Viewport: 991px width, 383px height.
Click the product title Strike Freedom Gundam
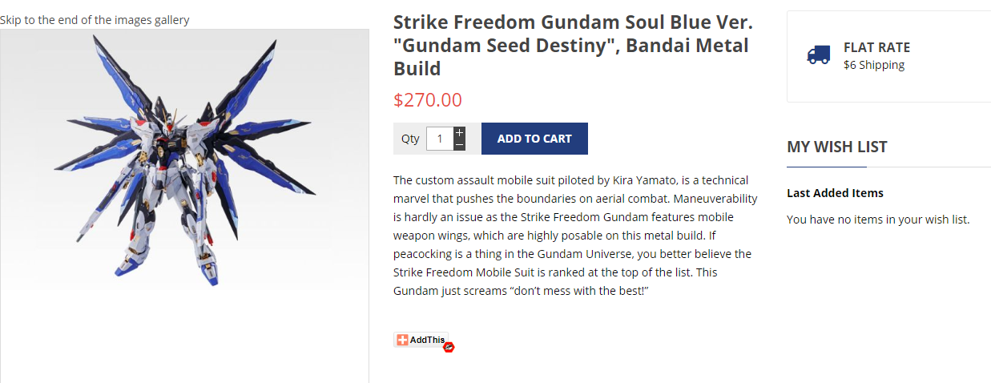[574, 45]
